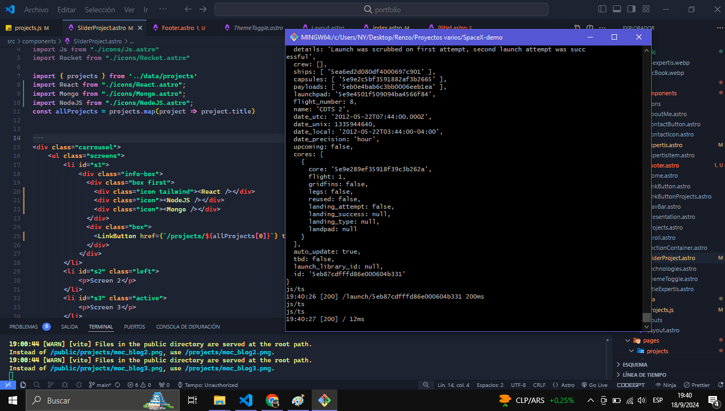This screenshot has height=411, width=725.
Task: Click the main* git branch indicator
Action: click(x=100, y=385)
